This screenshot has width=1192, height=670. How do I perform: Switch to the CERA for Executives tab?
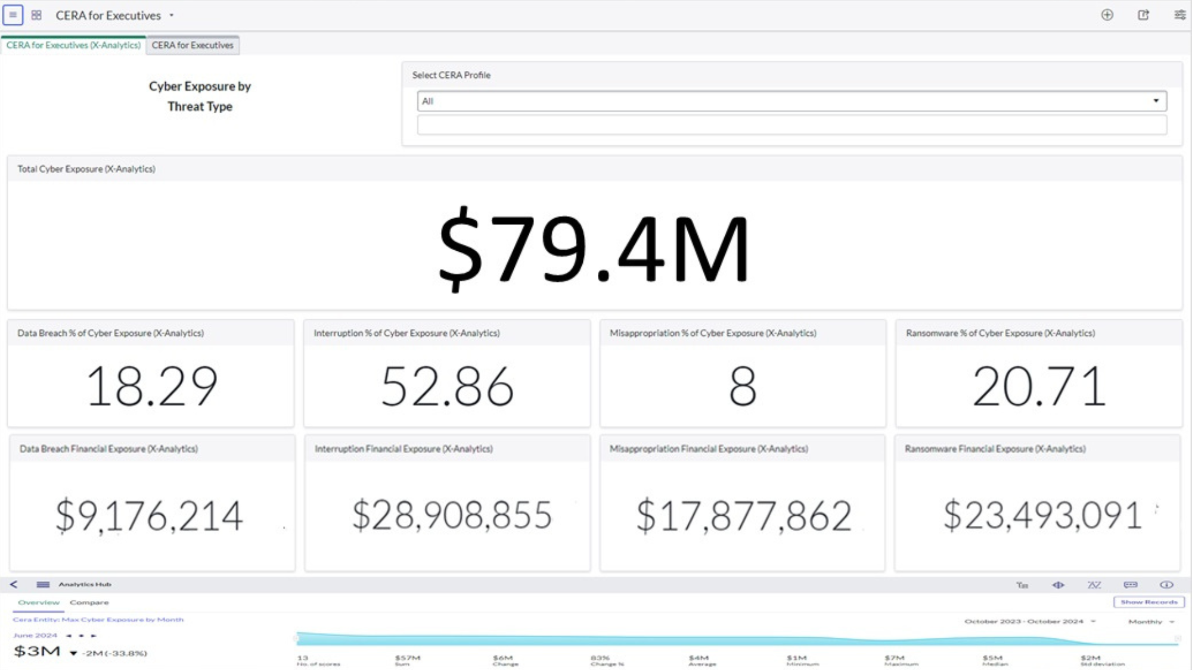coord(193,45)
